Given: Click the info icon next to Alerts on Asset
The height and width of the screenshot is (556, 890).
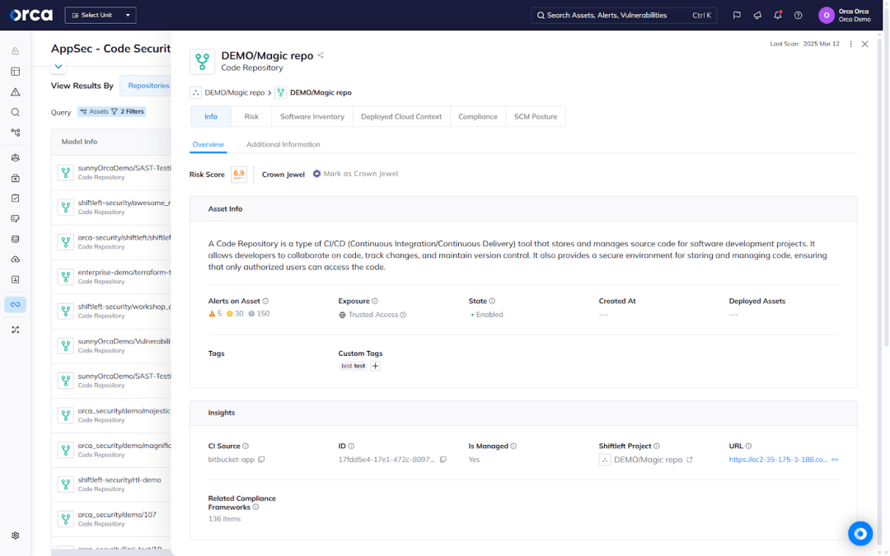Looking at the screenshot, I should click(x=265, y=301).
